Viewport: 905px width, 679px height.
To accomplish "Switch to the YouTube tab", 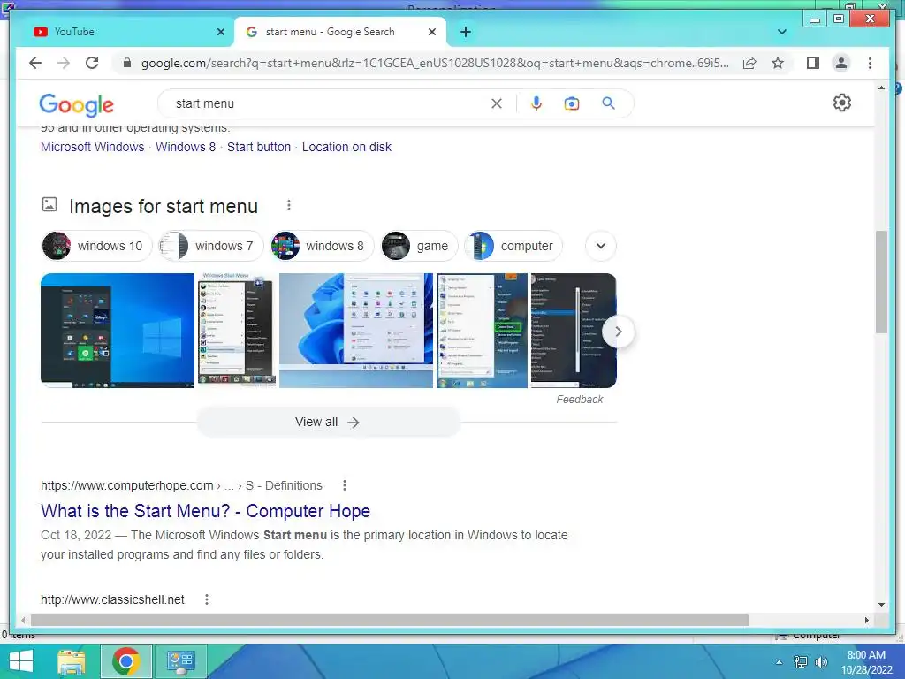I will (125, 32).
